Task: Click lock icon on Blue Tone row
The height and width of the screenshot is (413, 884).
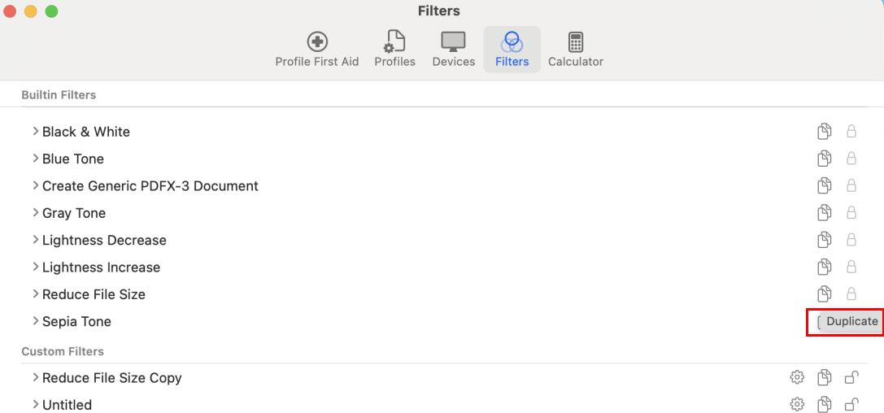Action: click(x=851, y=159)
